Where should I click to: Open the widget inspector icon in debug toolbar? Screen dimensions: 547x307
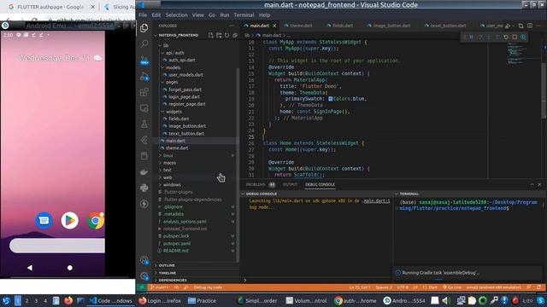(x=523, y=37)
